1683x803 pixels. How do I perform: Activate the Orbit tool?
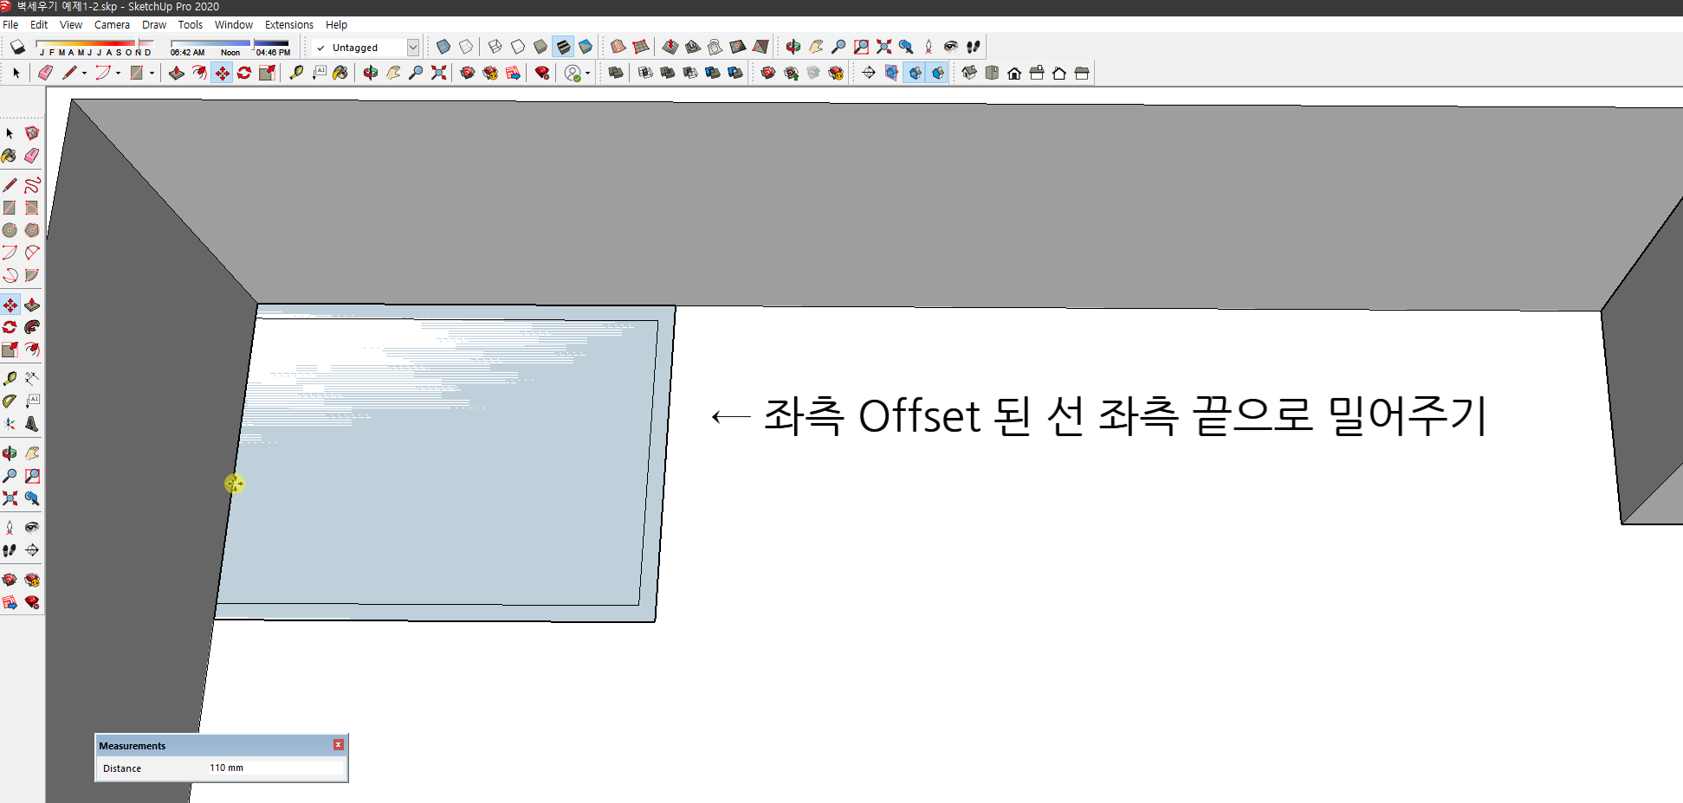[x=10, y=452]
